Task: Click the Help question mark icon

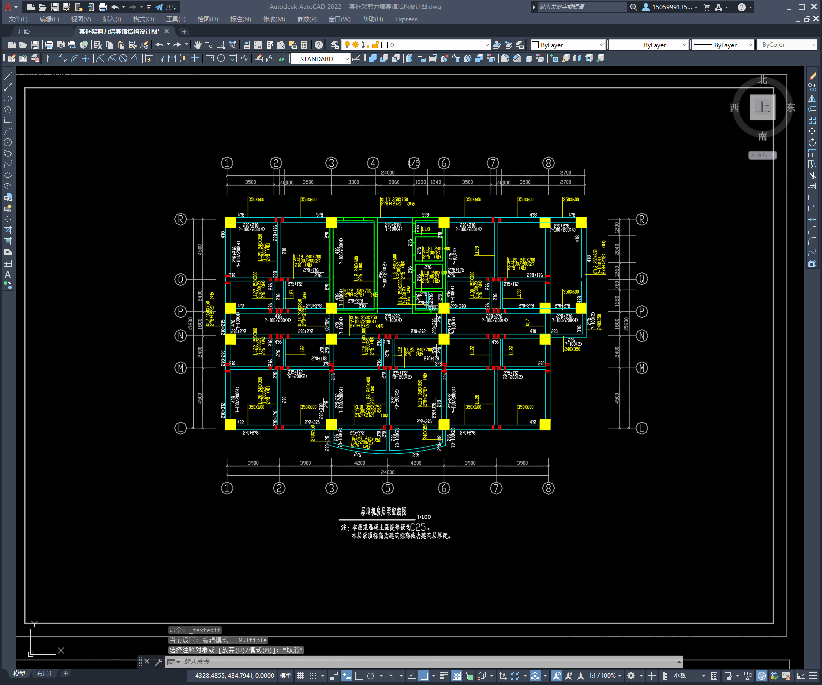Action: pos(742,7)
